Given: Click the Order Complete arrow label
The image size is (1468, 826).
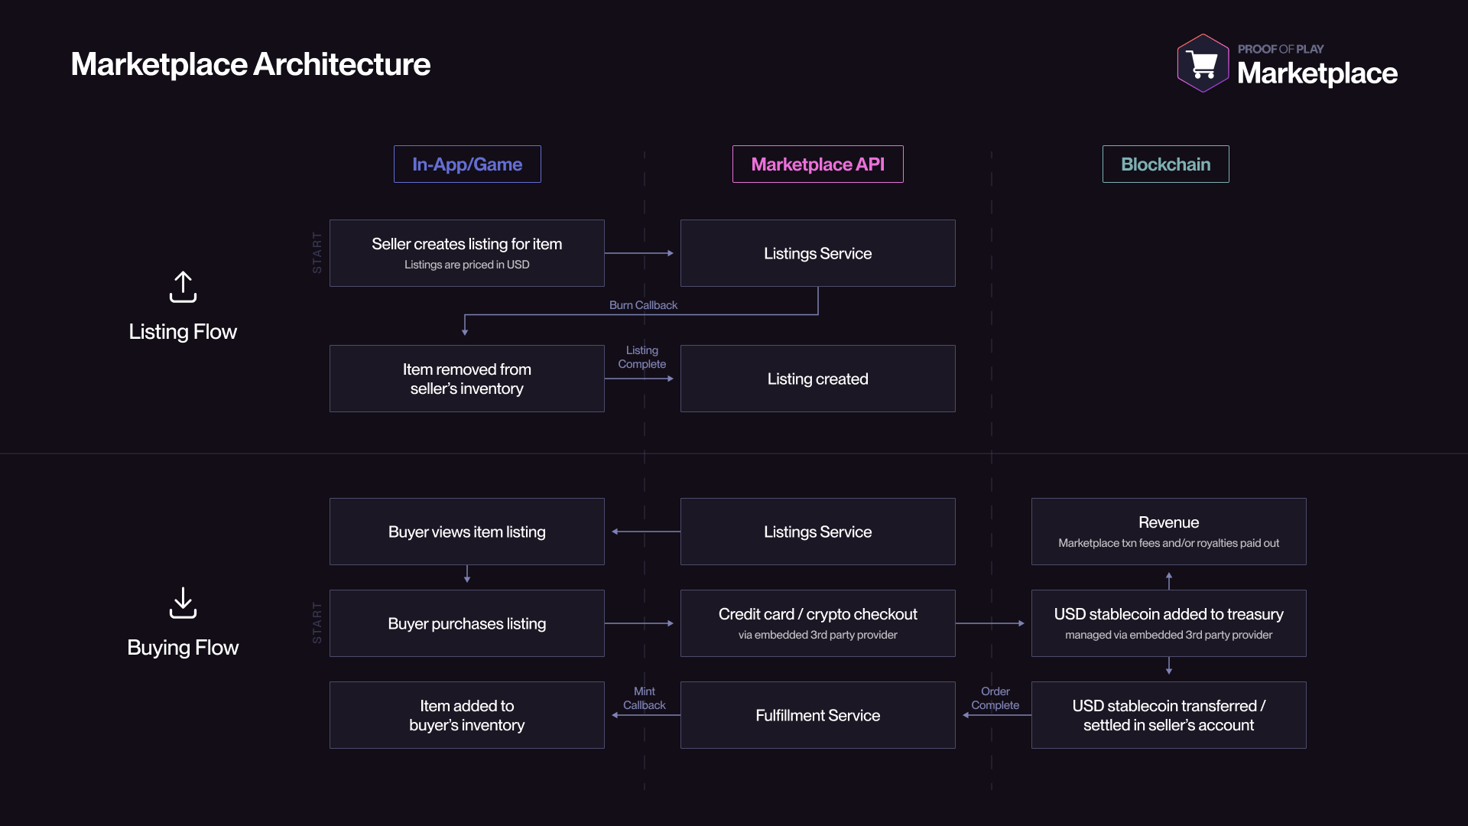Looking at the screenshot, I should pyautogui.click(x=995, y=698).
